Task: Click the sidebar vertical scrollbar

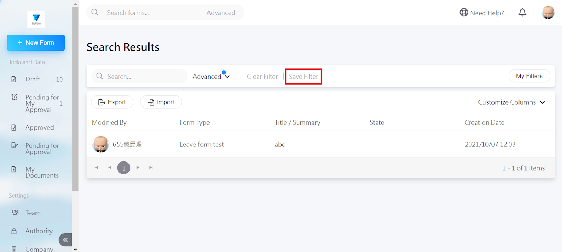Action: tap(75, 98)
